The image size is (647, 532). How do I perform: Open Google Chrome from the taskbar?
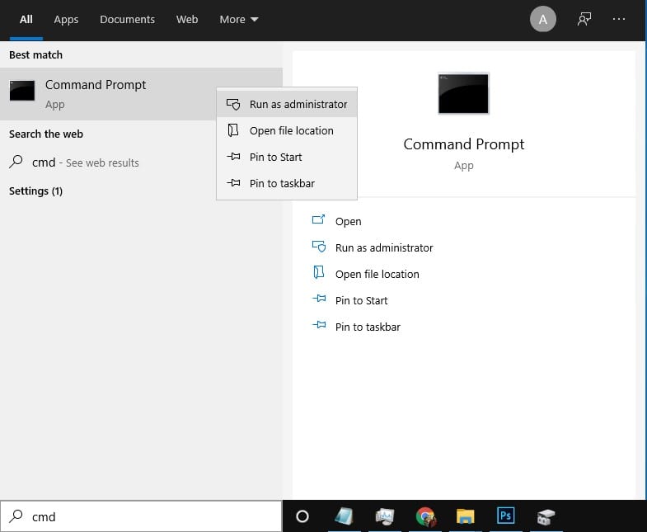[425, 516]
